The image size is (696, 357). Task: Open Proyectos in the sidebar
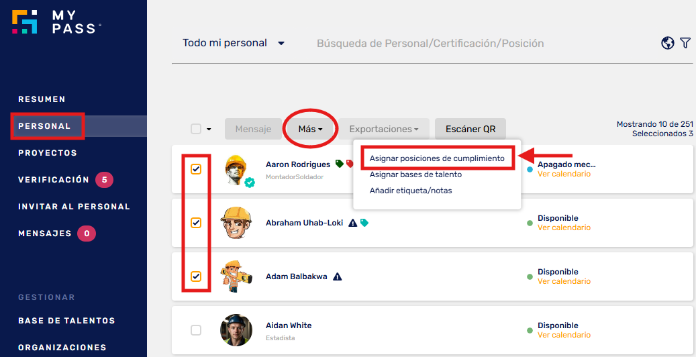pos(48,153)
